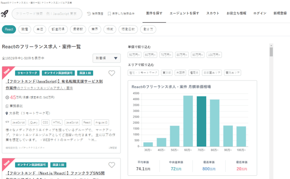Click the average price value 74.1万円

pos(143,169)
